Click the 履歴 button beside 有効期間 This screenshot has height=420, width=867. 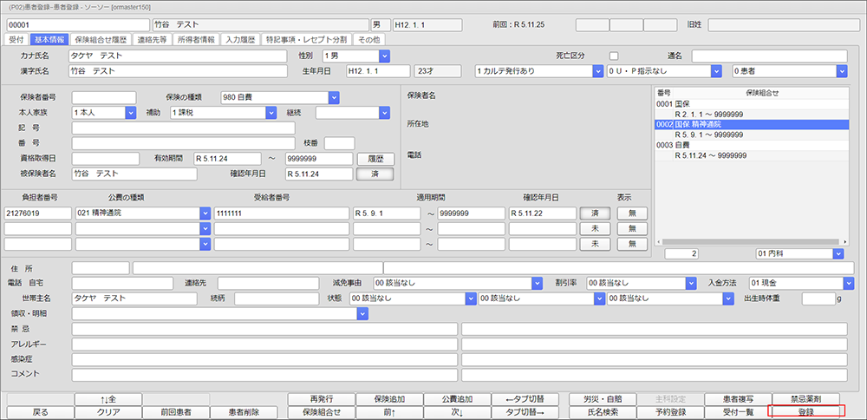[375, 159]
